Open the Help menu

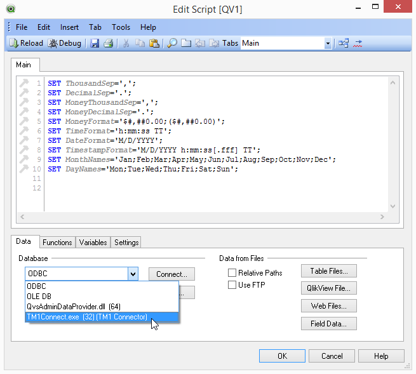[148, 27]
